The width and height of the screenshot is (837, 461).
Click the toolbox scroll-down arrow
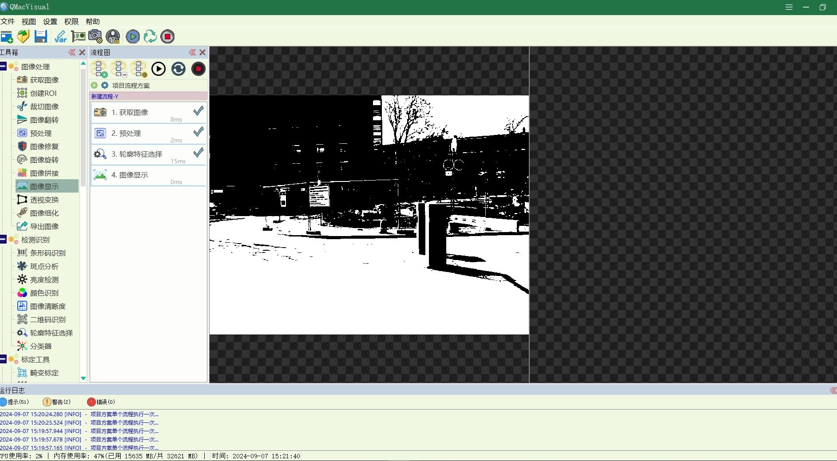coord(83,378)
